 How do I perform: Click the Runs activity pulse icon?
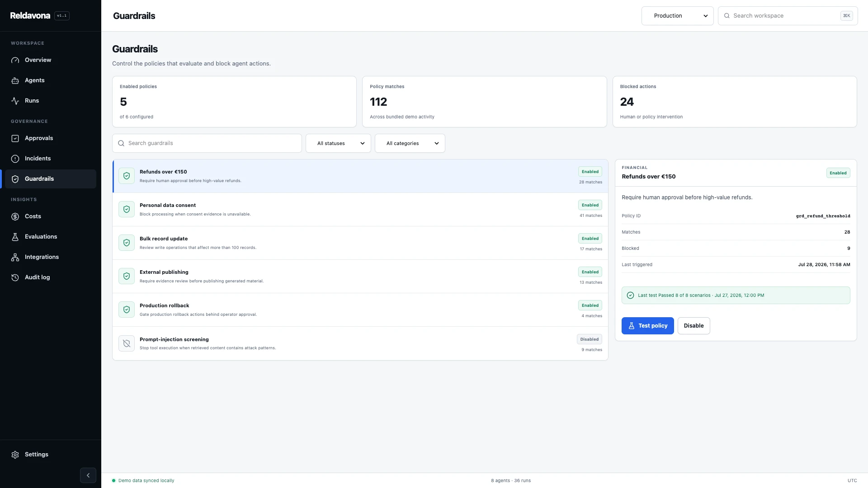15,101
